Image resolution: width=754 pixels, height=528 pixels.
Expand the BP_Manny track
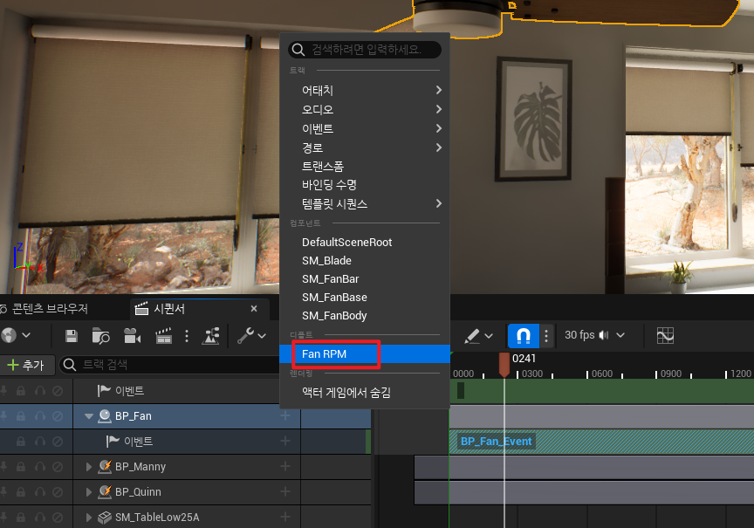[89, 466]
